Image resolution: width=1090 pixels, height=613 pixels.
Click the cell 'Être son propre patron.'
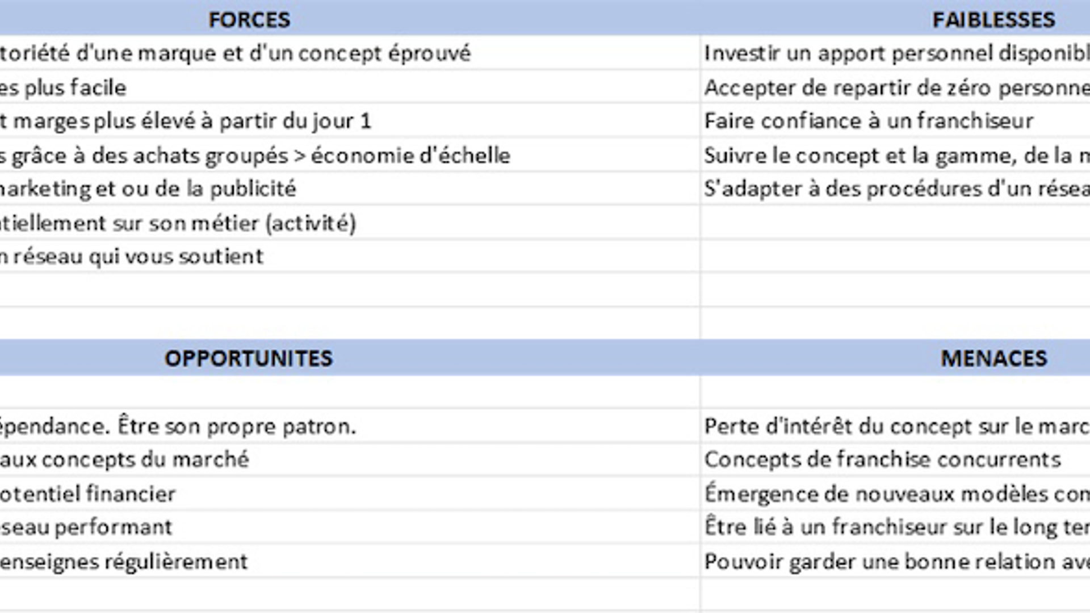point(349,426)
